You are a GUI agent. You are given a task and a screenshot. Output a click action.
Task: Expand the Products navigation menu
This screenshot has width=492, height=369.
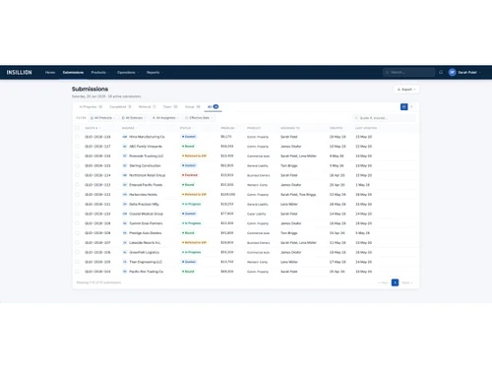point(99,72)
